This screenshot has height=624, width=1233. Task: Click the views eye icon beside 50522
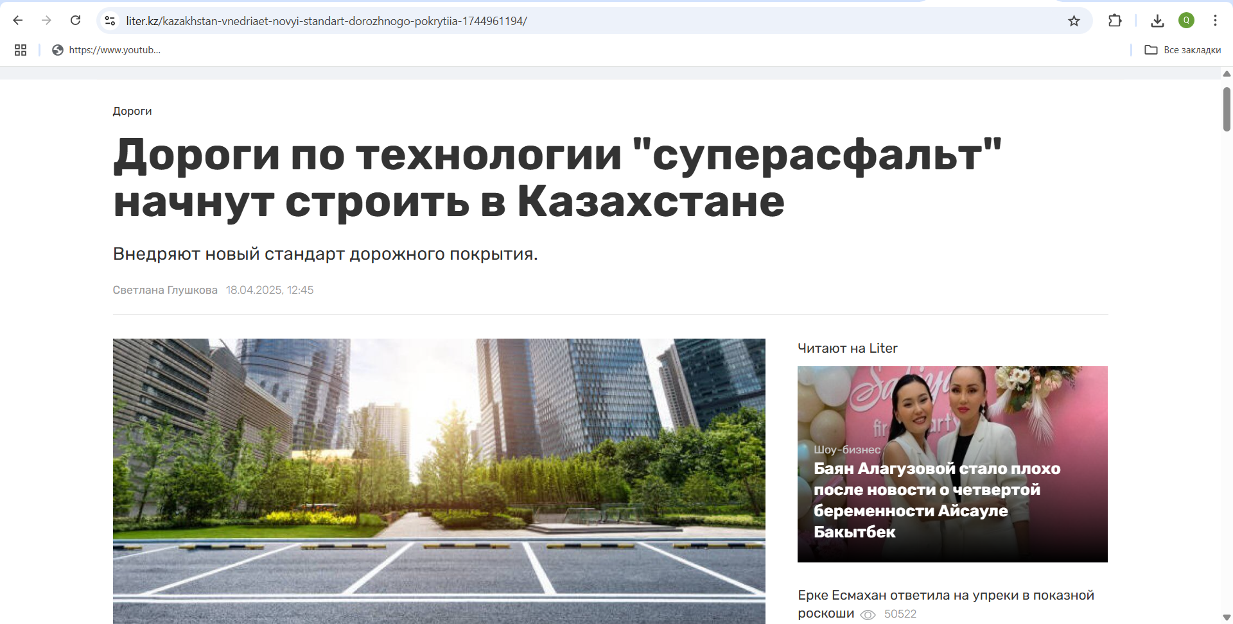click(868, 614)
